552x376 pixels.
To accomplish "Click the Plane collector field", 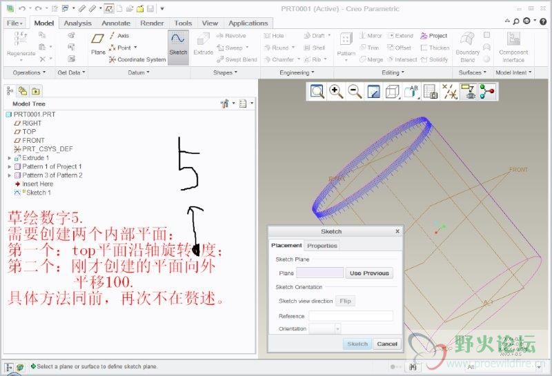I will click(319, 273).
